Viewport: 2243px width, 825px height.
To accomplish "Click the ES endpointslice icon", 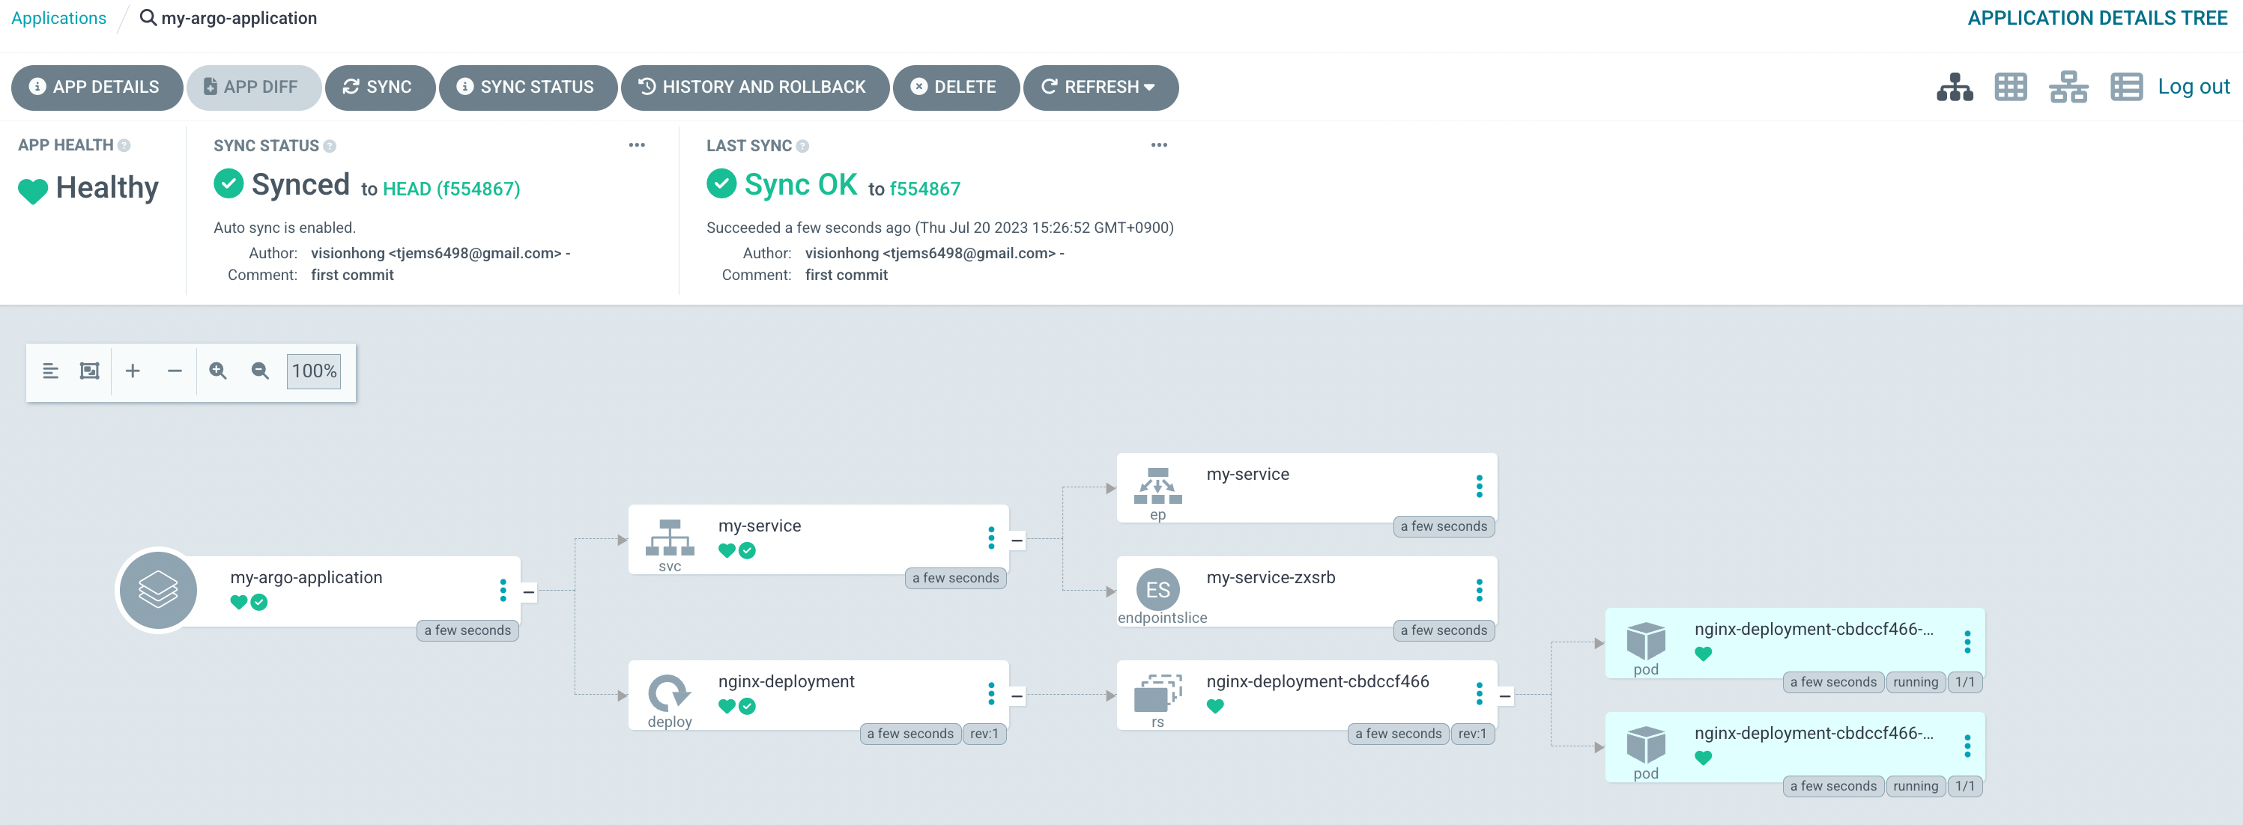I will click(x=1157, y=590).
